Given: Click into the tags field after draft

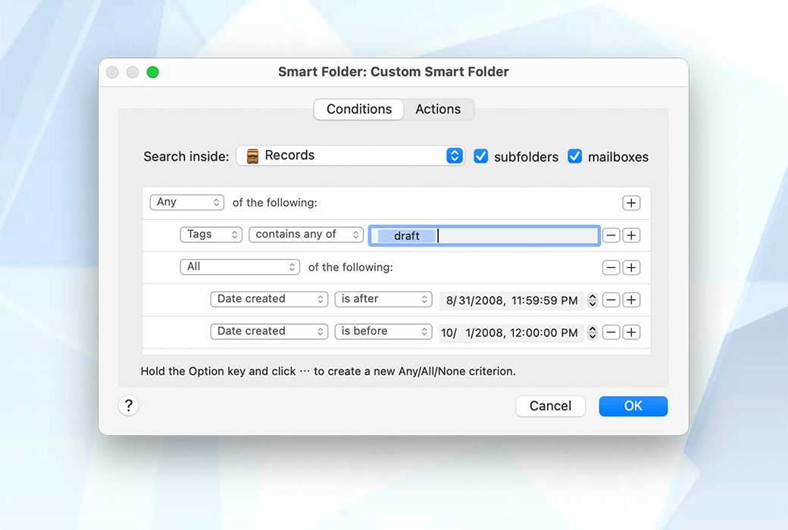Looking at the screenshot, I should (518, 235).
